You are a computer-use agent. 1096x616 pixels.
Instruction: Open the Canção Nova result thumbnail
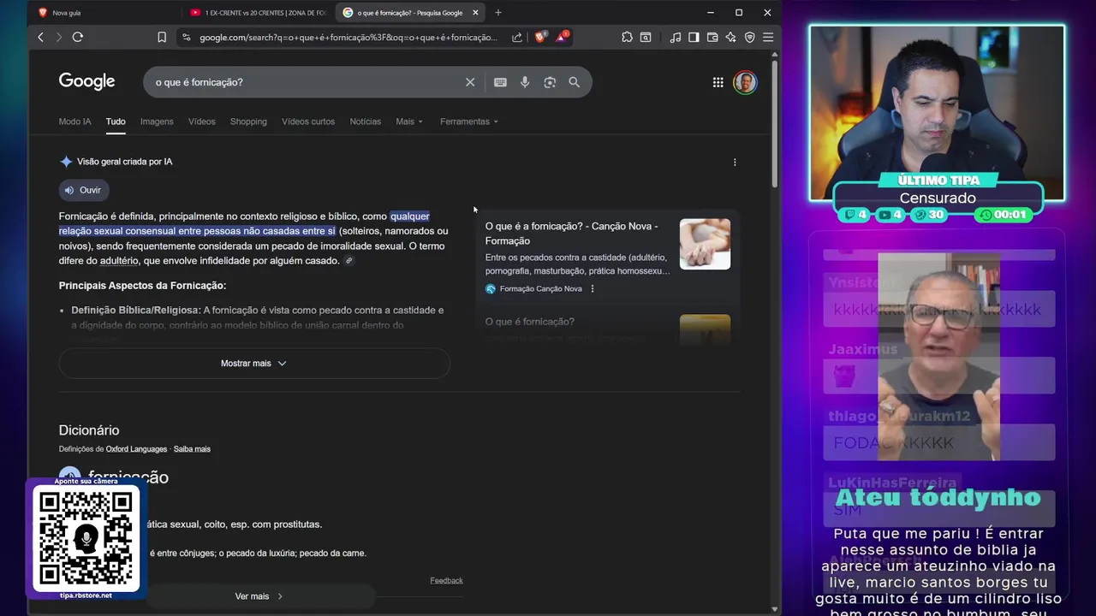click(705, 244)
